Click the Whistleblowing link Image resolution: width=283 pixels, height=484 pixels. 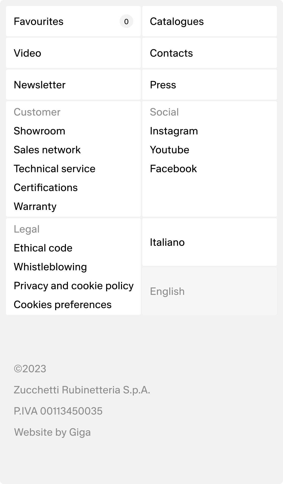50,267
